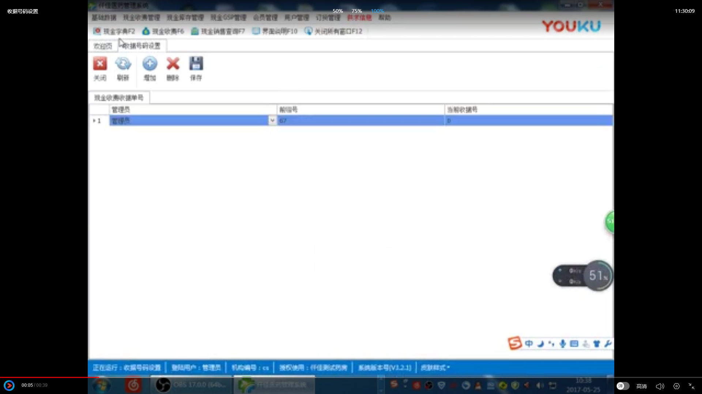Click the pharmacy management system taskbar button
702x394 pixels.
click(x=274, y=385)
